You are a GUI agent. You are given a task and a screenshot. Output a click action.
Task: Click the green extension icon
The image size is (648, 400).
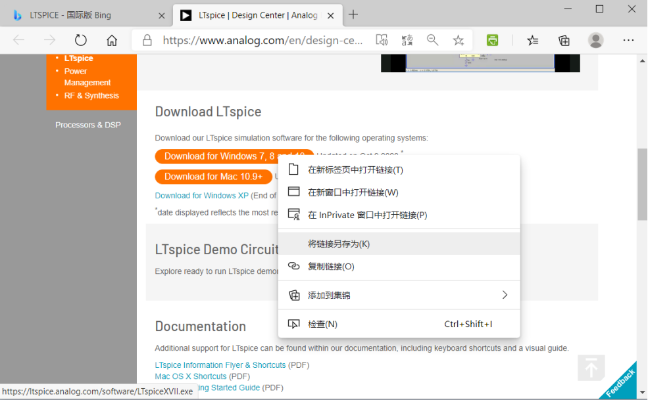(x=492, y=40)
